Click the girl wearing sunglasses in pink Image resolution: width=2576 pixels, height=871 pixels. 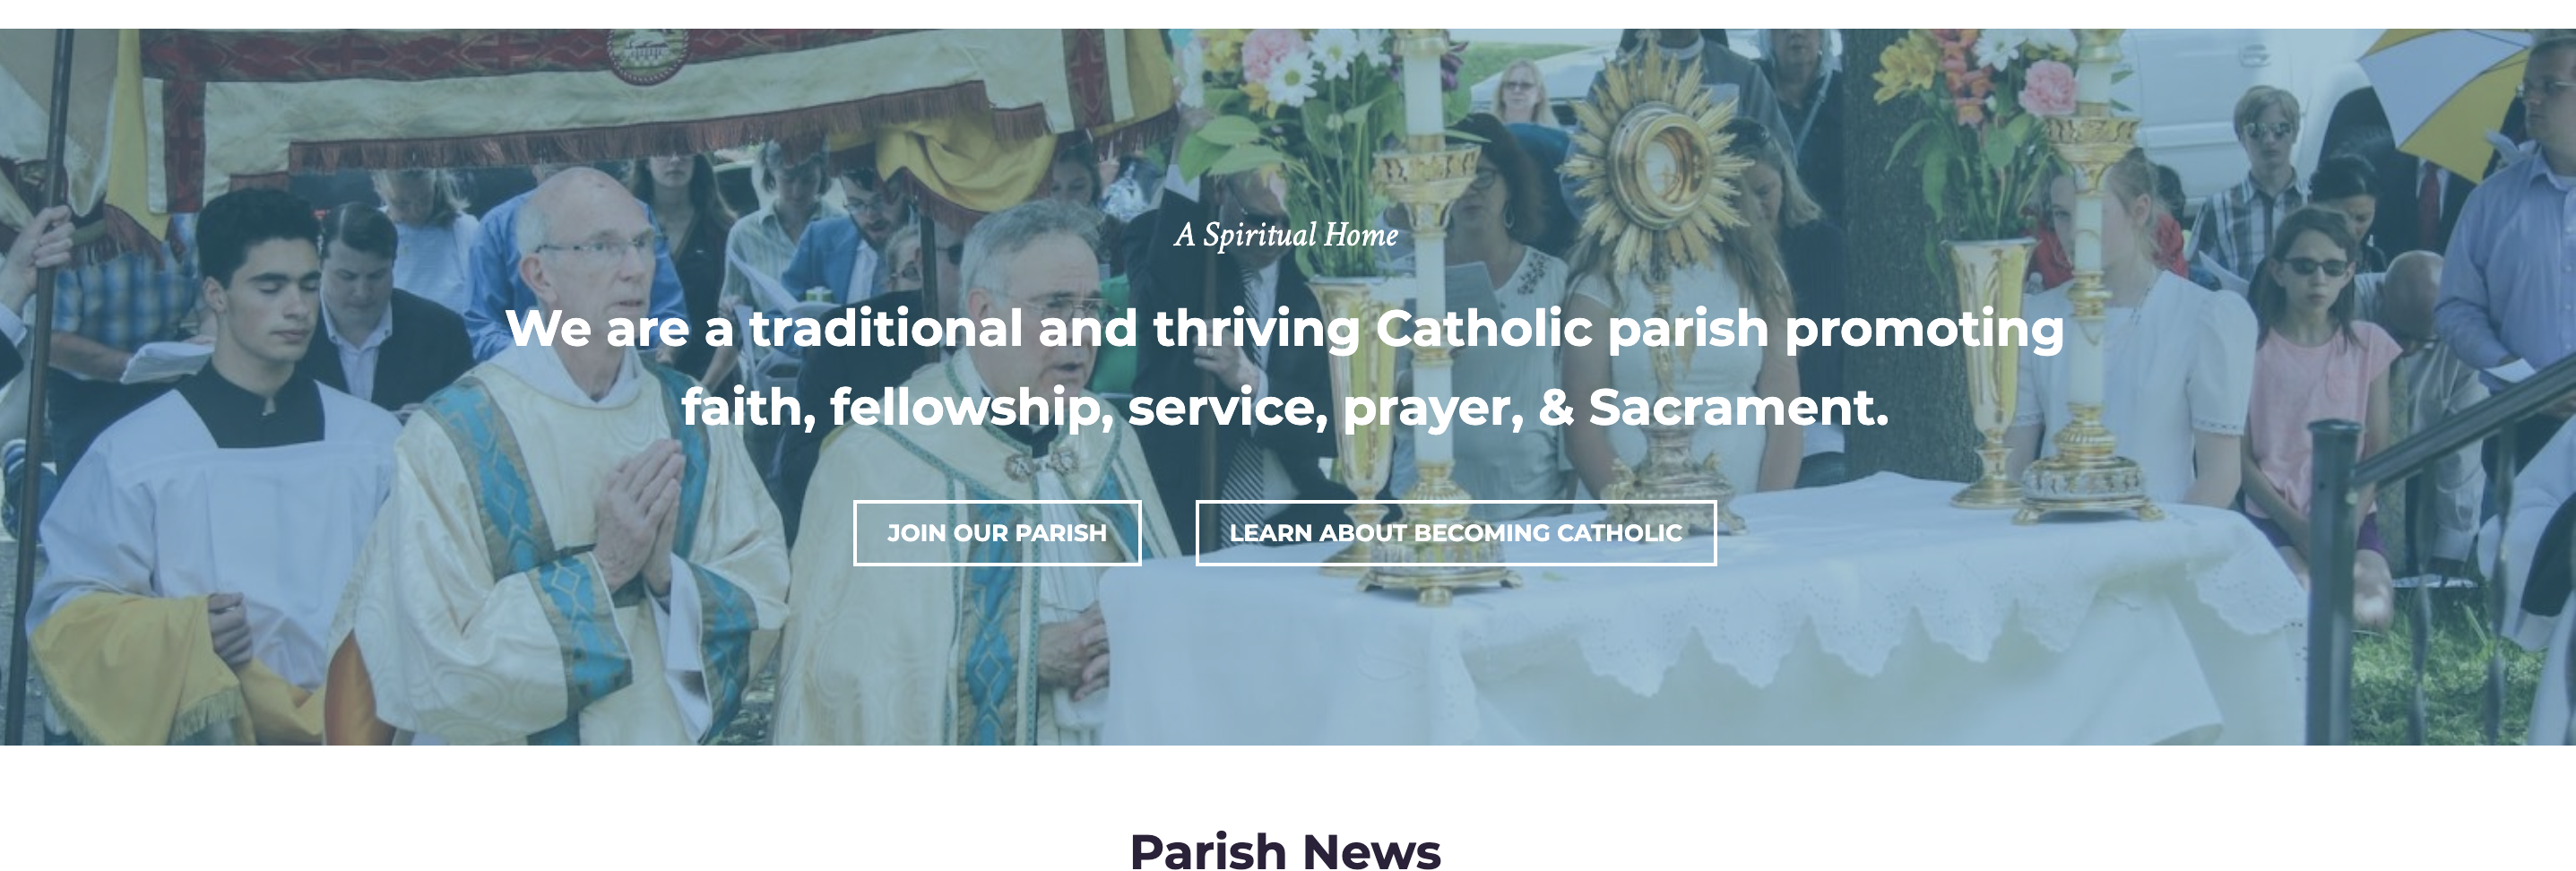coord(2320,370)
